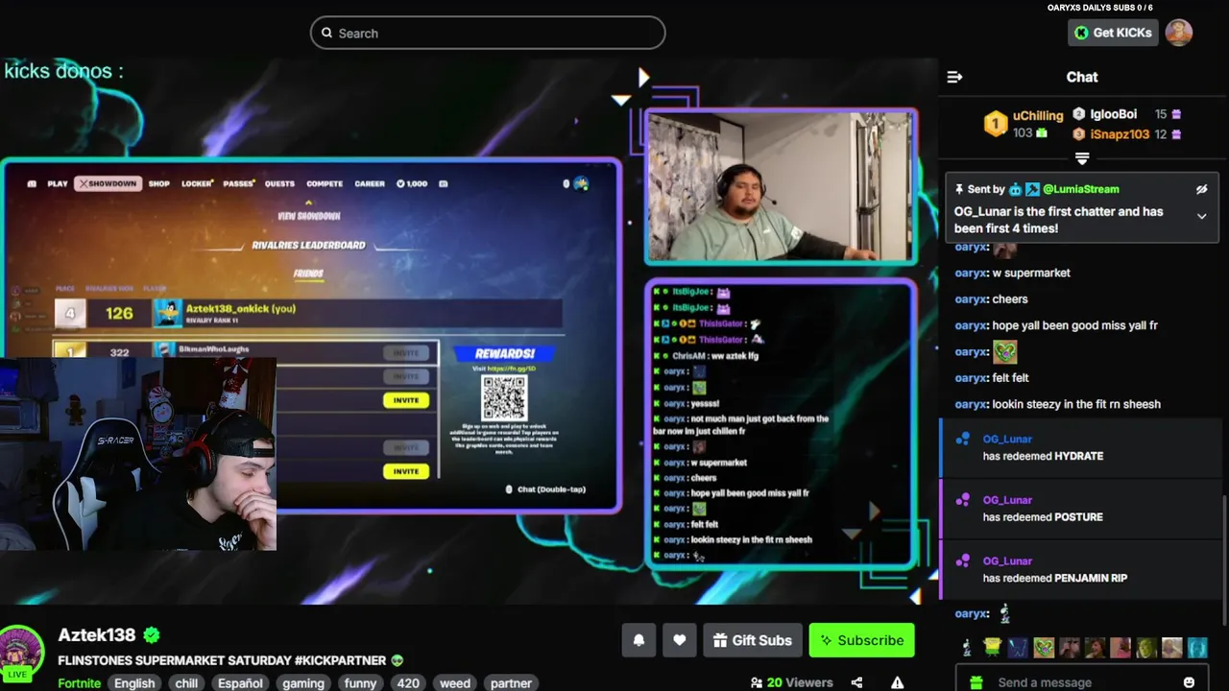Open the share stream icon
The height and width of the screenshot is (691, 1229).
tap(856, 682)
